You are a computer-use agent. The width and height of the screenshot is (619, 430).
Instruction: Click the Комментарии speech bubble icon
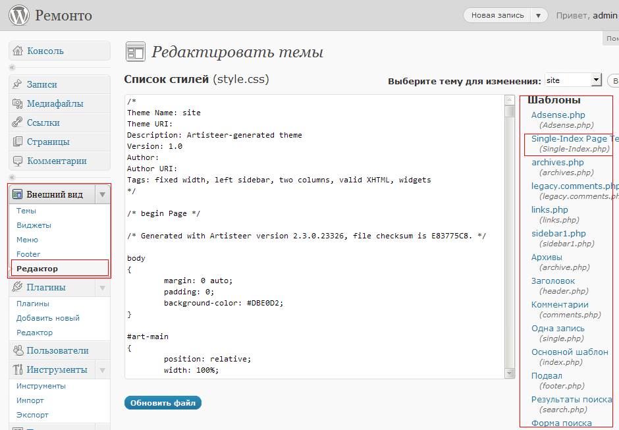pos(17,161)
